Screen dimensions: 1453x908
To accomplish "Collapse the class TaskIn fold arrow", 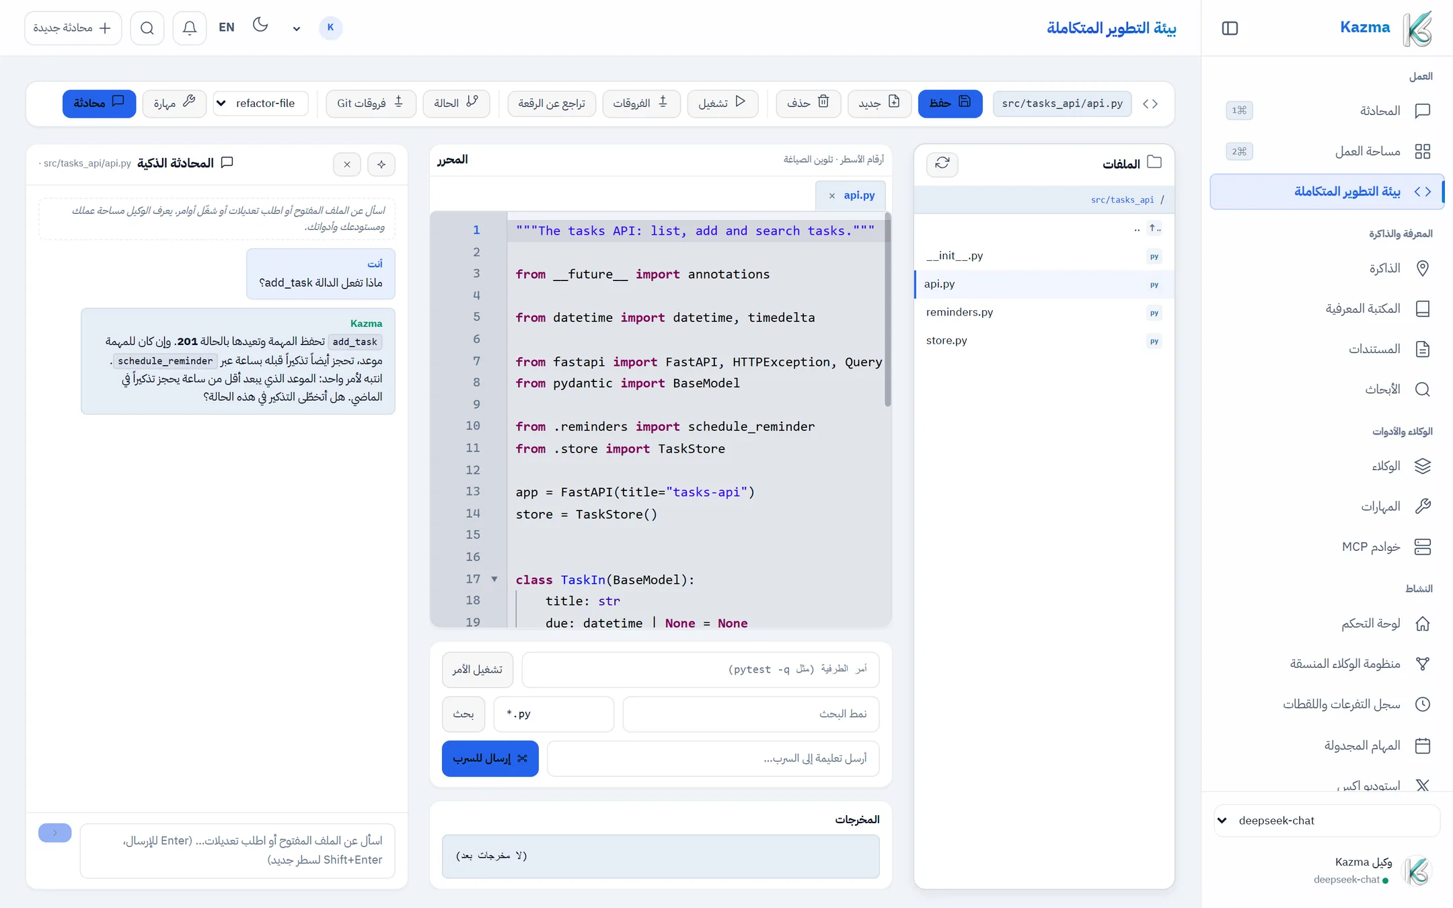I will 494,579.
